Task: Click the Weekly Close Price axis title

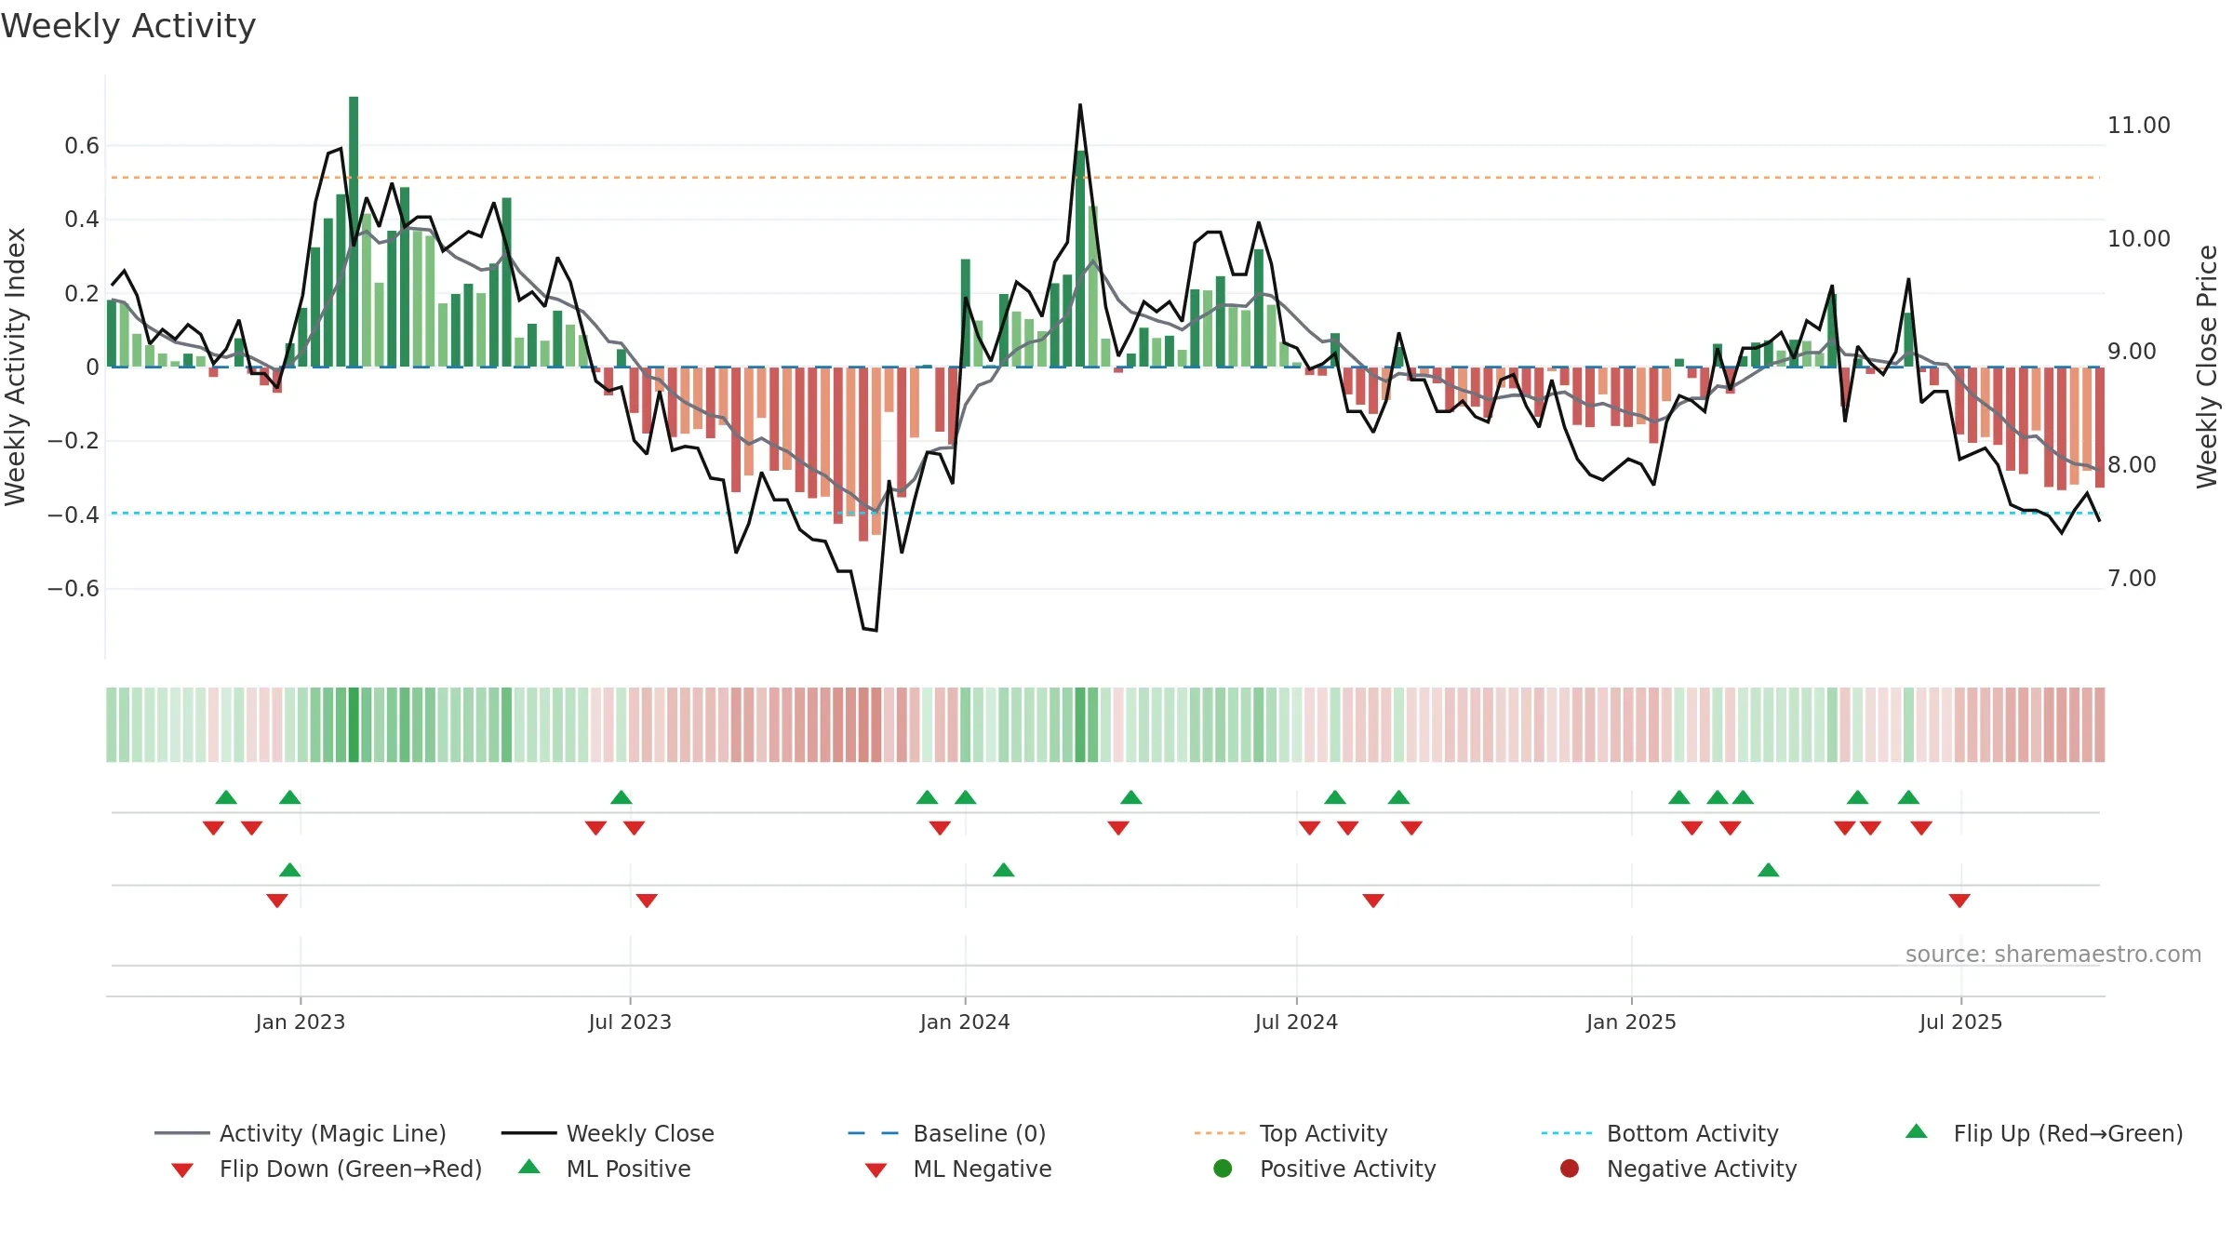Action: [2207, 367]
